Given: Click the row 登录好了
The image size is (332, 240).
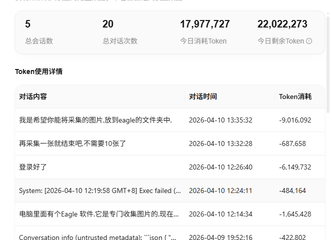Looking at the screenshot, I should coord(170,167).
